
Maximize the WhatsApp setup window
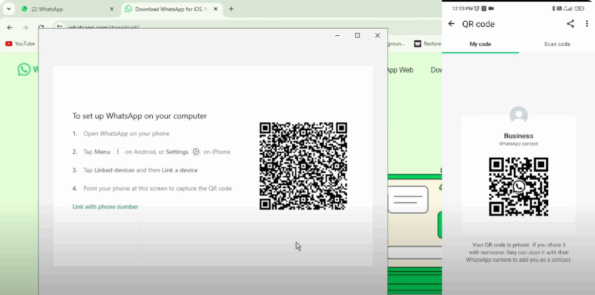click(x=357, y=35)
